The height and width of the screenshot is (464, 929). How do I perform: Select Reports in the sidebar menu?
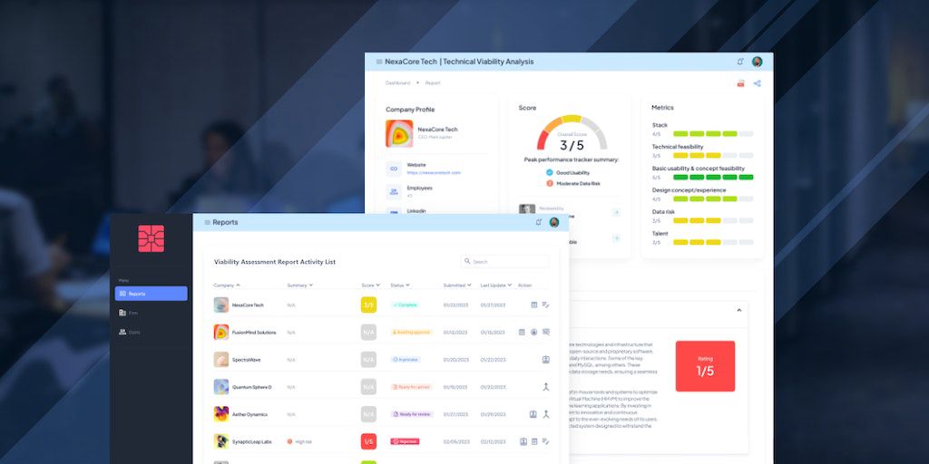pyautogui.click(x=152, y=294)
